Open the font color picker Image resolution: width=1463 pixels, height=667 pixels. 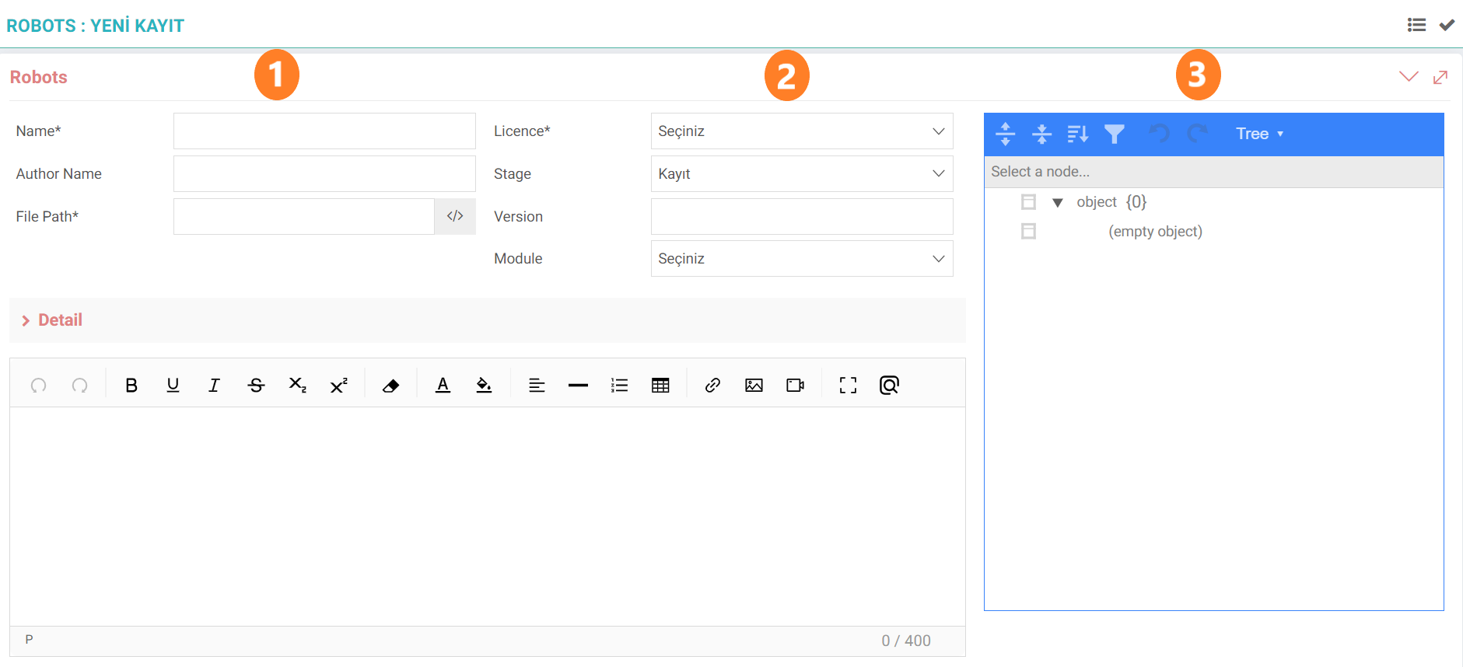[443, 385]
